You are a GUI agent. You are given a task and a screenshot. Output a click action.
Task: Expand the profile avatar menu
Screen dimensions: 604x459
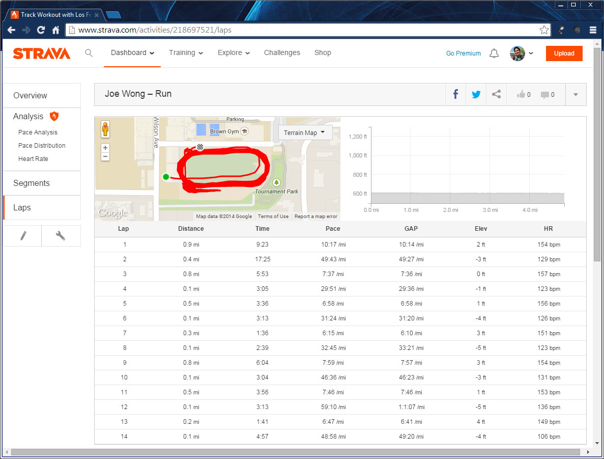point(522,53)
